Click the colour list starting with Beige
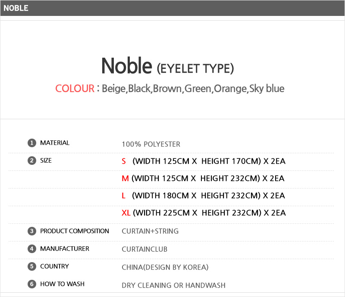Screen dimensions: 345x297 193,89
